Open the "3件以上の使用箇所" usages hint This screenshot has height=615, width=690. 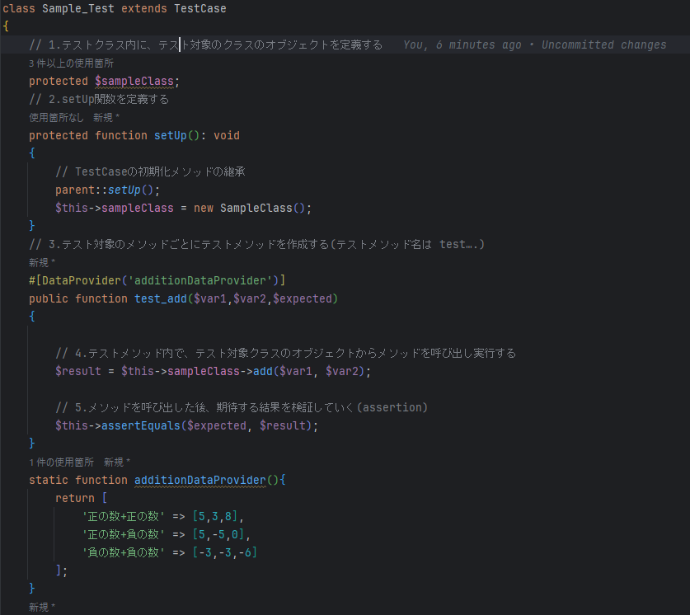pyautogui.click(x=71, y=63)
